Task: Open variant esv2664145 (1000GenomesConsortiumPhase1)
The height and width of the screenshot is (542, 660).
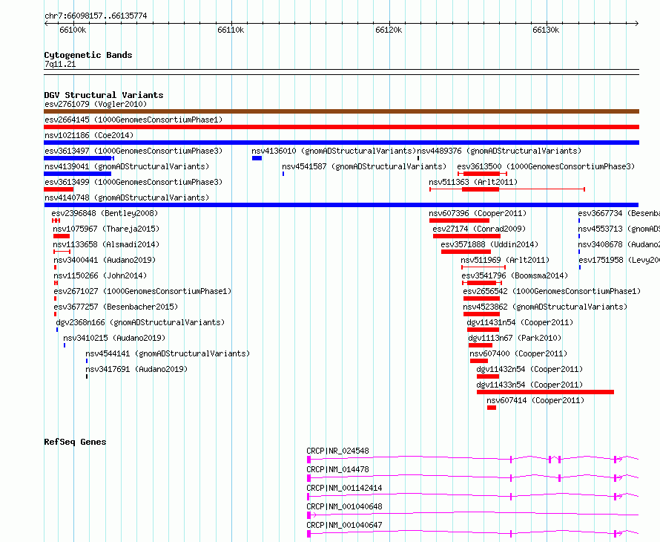Action: 133,120
